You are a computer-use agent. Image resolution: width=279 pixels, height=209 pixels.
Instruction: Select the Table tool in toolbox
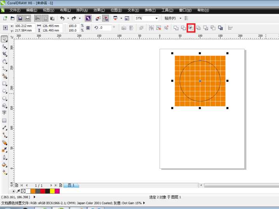5,120
